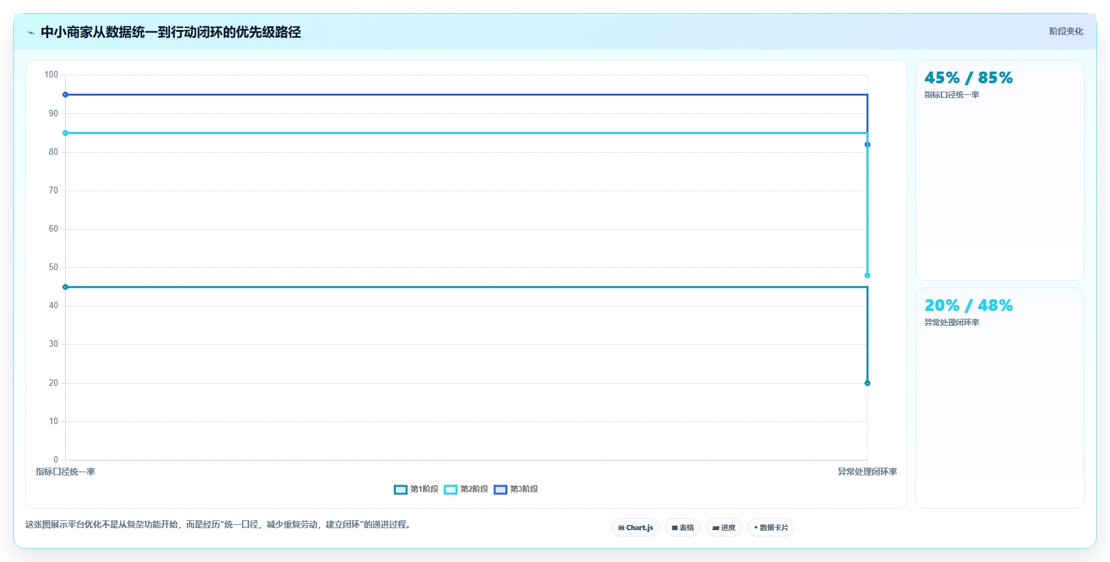This screenshot has width=1110, height=562.
Task: Click the x-axis label 指标口径统一率
Action: [65, 472]
